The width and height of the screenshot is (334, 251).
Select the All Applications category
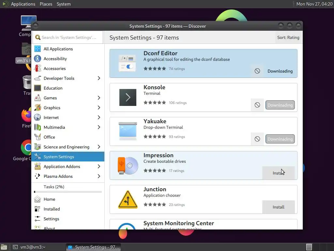coord(68,49)
